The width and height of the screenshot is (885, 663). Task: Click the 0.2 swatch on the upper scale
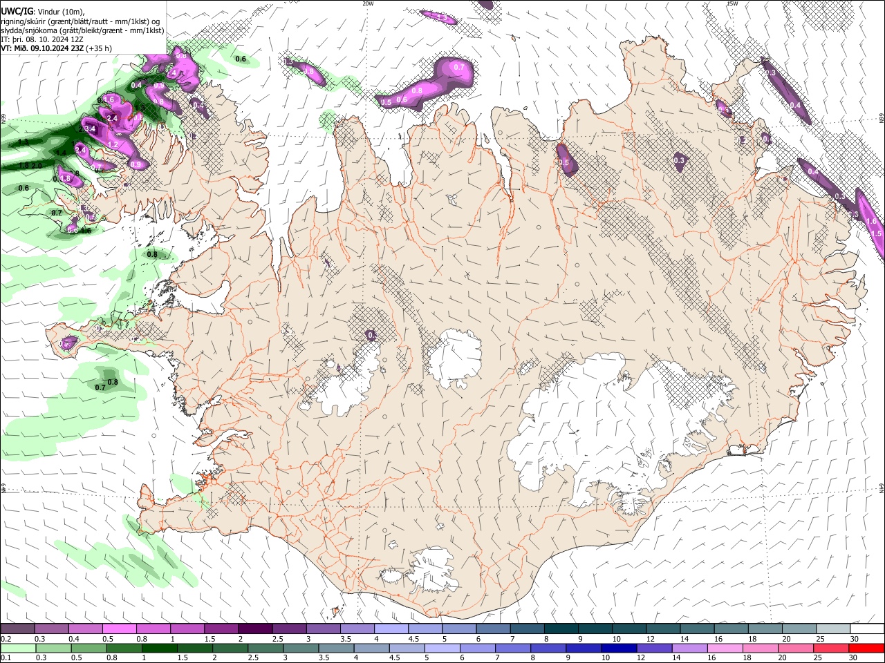17,628
